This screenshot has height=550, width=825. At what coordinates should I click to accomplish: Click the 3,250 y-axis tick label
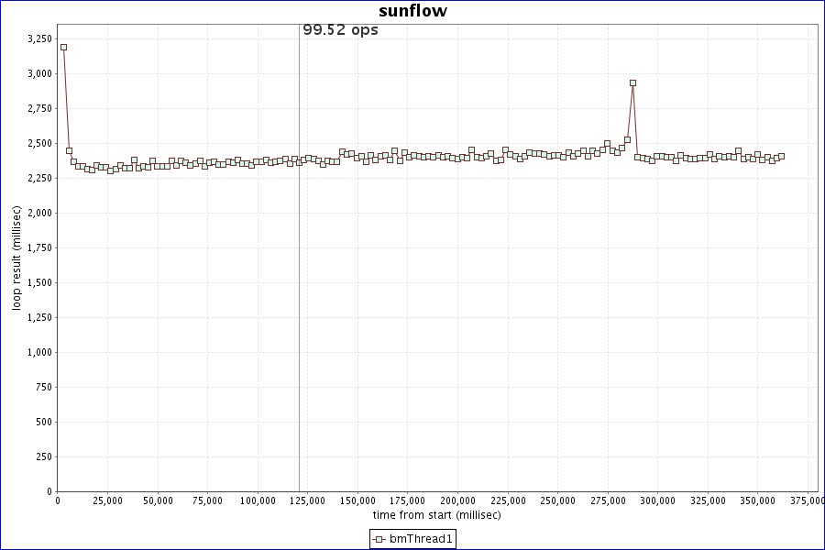click(39, 38)
